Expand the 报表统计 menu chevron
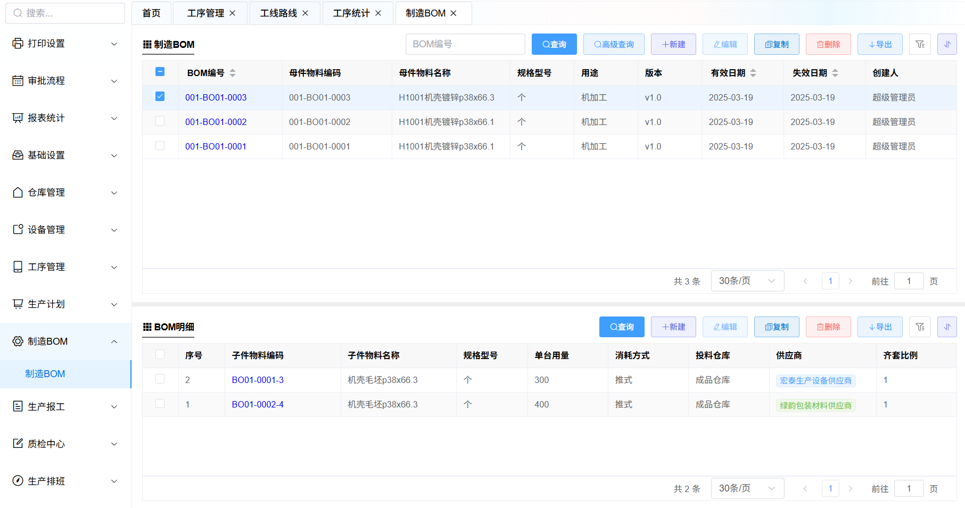The width and height of the screenshot is (965, 508). pyautogui.click(x=114, y=118)
